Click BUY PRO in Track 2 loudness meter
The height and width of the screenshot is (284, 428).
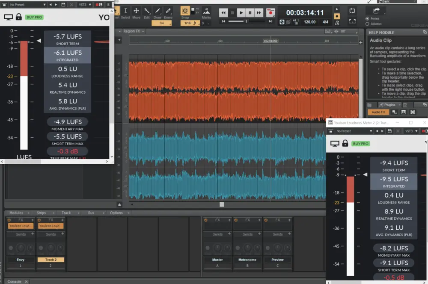pos(360,144)
